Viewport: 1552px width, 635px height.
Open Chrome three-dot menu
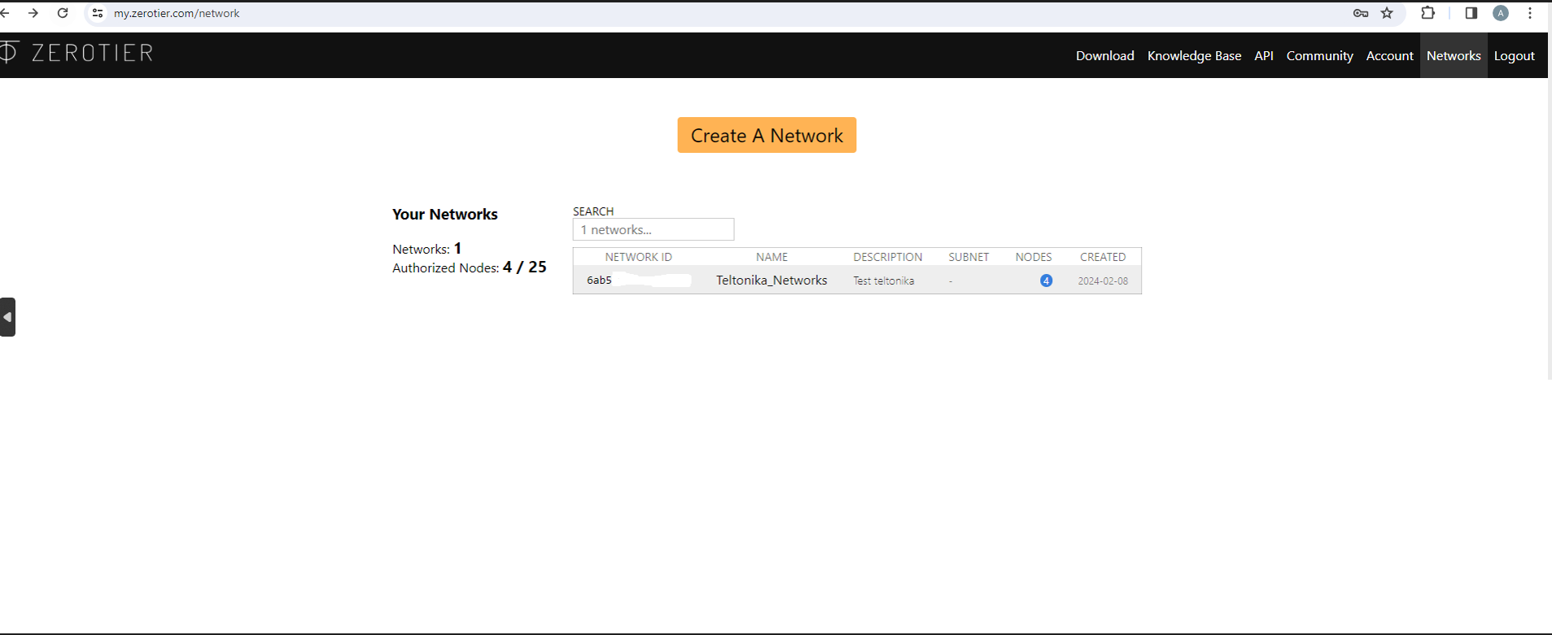pos(1530,13)
